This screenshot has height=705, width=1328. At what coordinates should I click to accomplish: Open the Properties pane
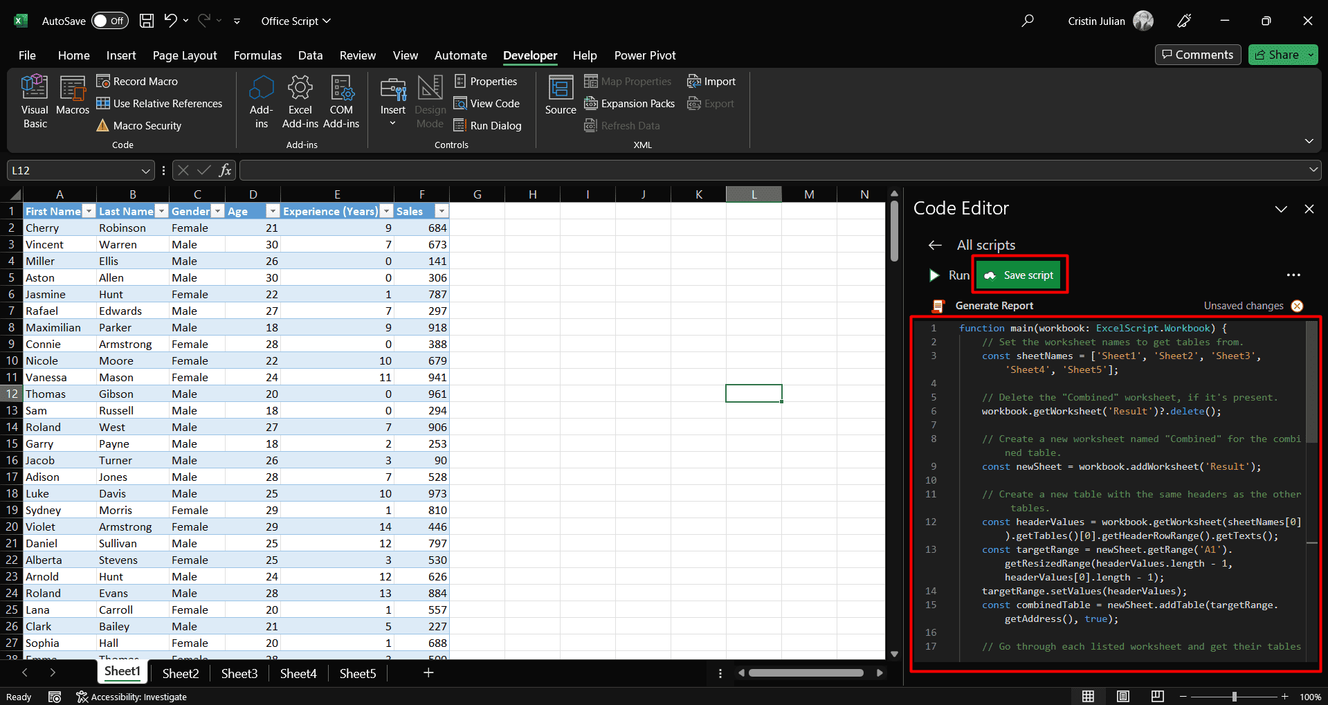(x=486, y=81)
